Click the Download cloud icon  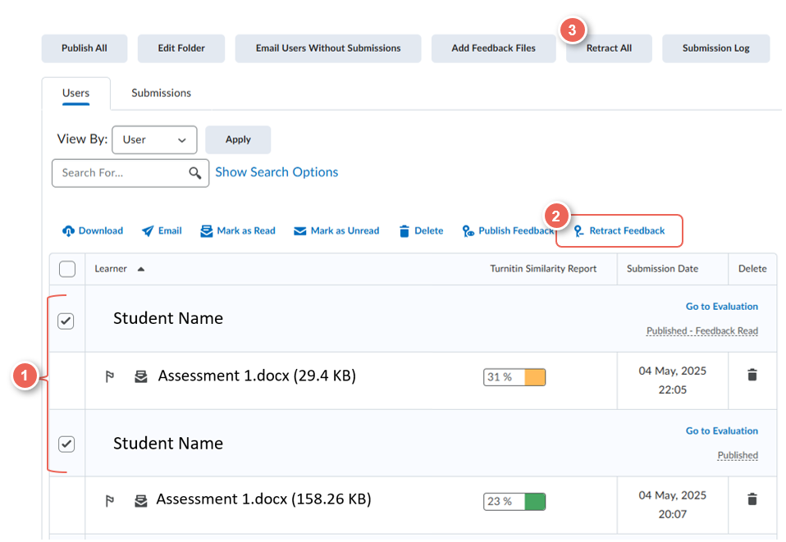tap(68, 231)
